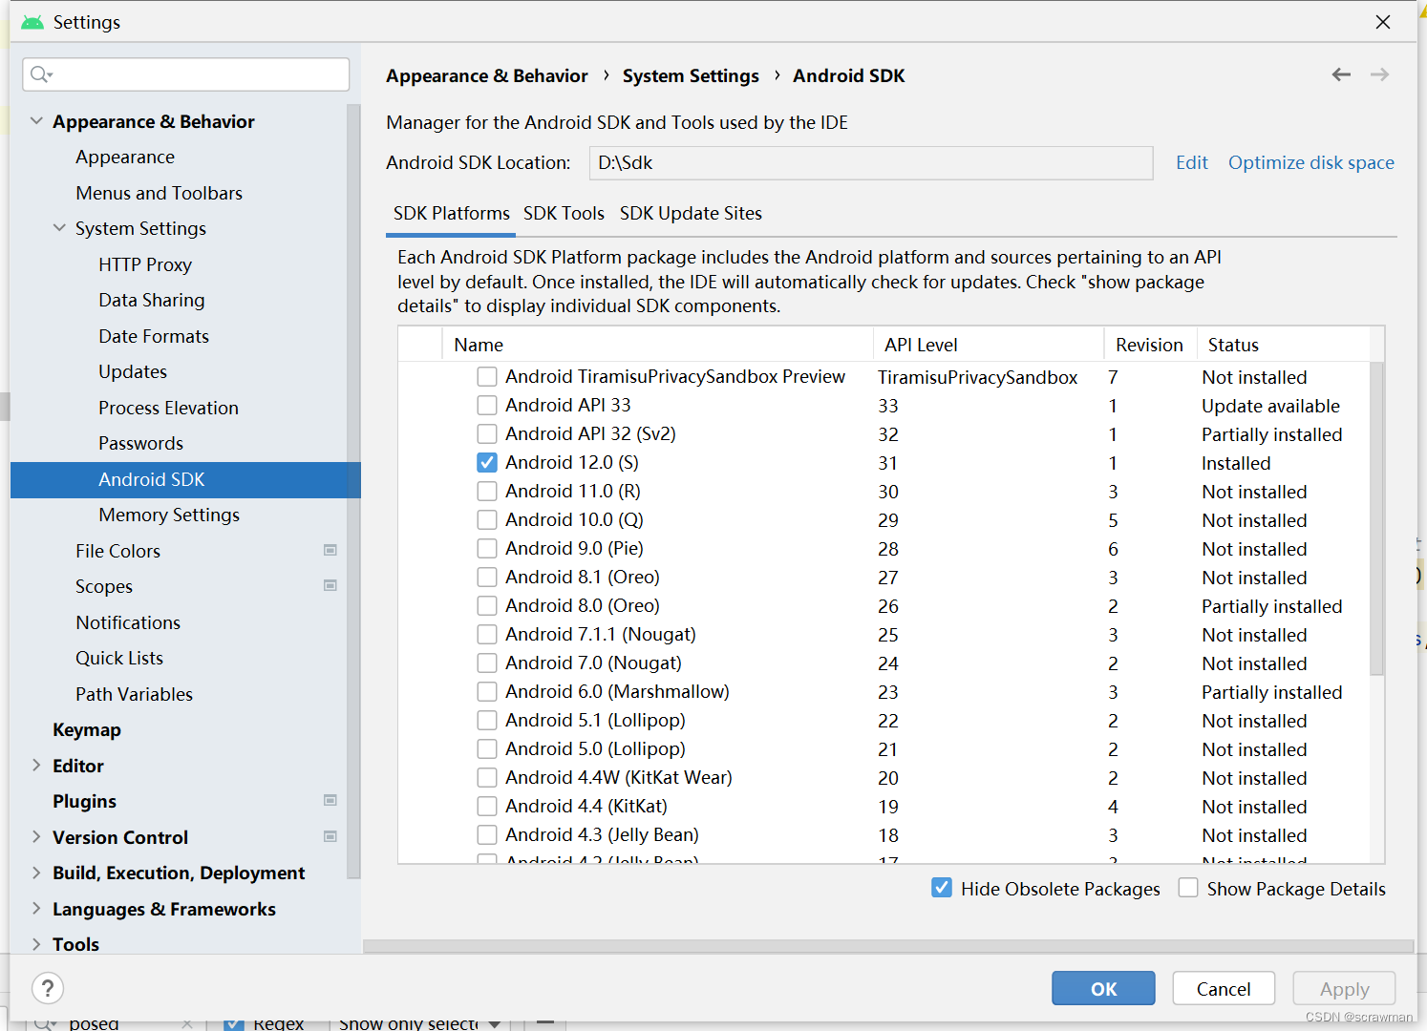Click the back navigation arrow
Image resolution: width=1427 pixels, height=1031 pixels.
1341,74
